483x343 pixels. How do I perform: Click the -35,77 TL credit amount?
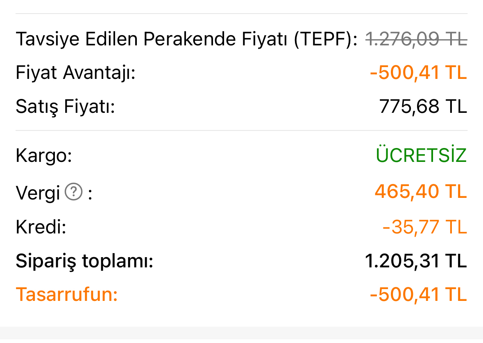pyautogui.click(x=425, y=227)
